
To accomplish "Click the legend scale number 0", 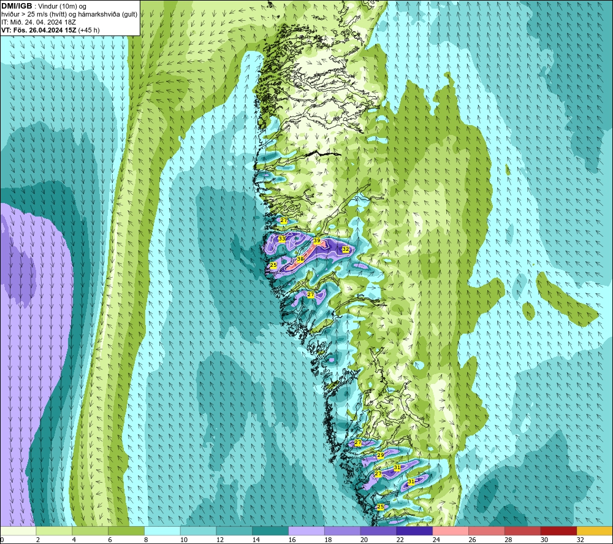I will [x=2, y=540].
